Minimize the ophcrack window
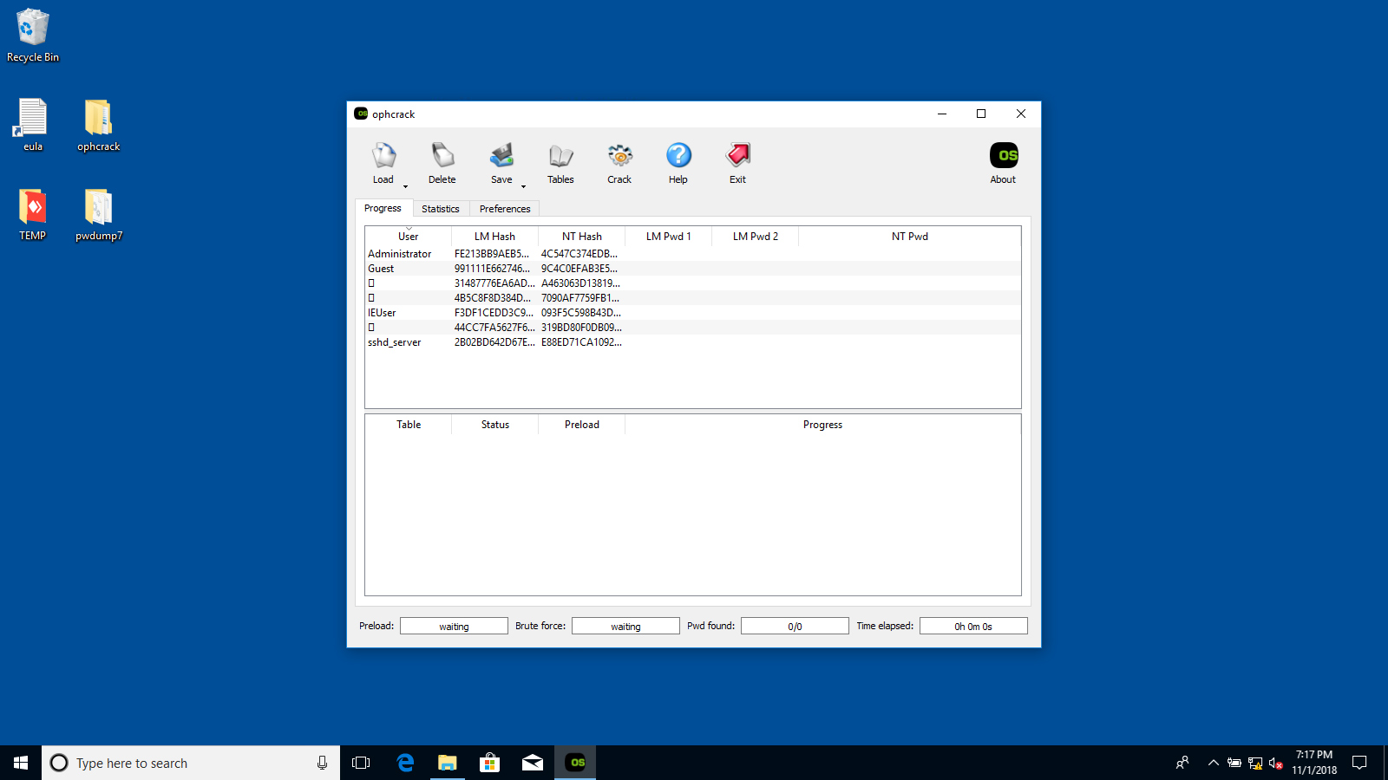The image size is (1388, 780). (x=942, y=114)
